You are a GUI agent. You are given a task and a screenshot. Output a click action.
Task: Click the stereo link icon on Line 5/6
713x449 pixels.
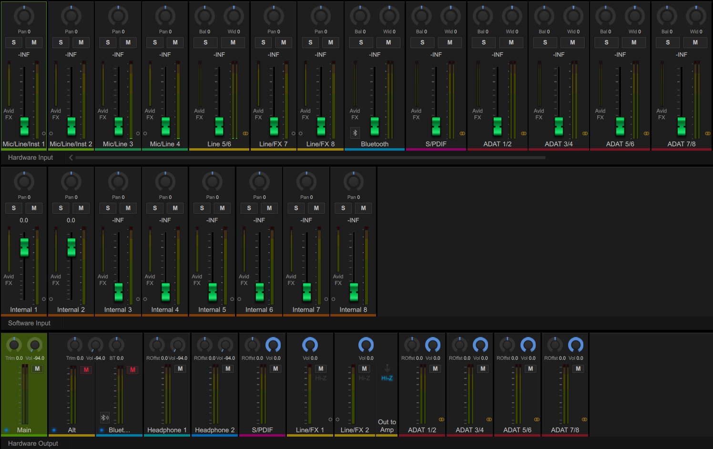[245, 133]
